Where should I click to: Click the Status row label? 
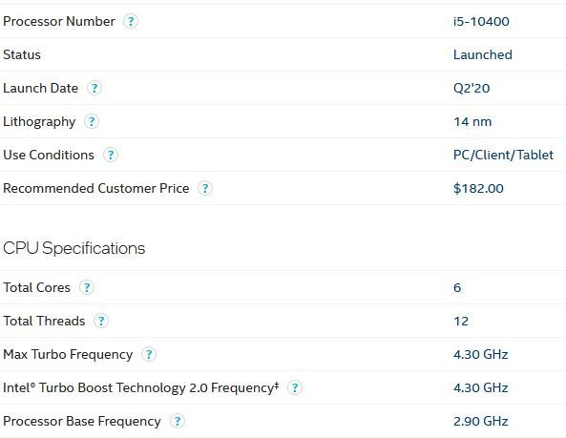[x=22, y=54]
